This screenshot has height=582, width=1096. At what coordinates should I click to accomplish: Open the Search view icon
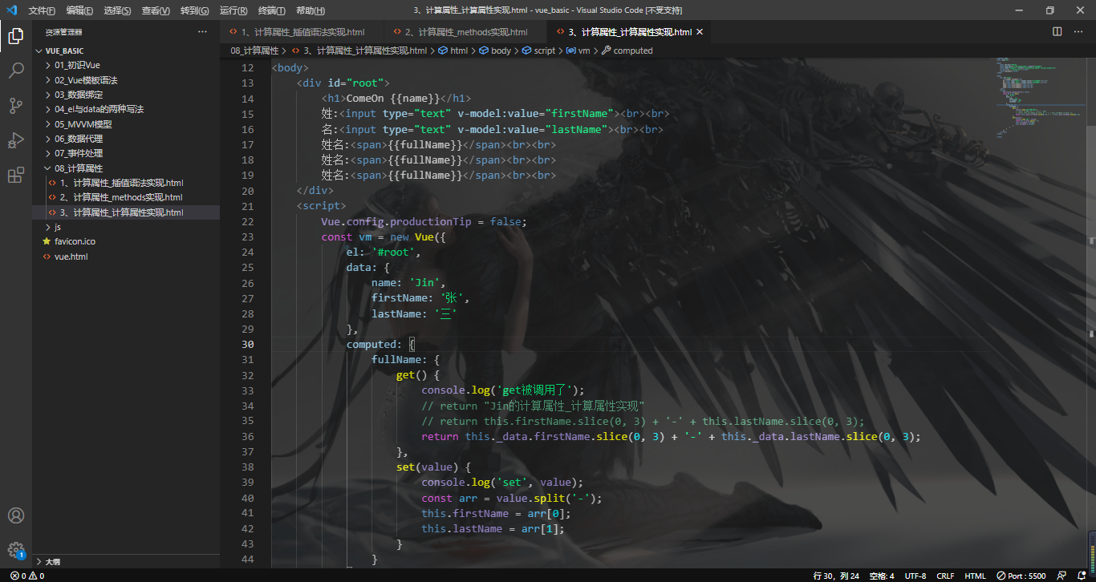(x=15, y=71)
